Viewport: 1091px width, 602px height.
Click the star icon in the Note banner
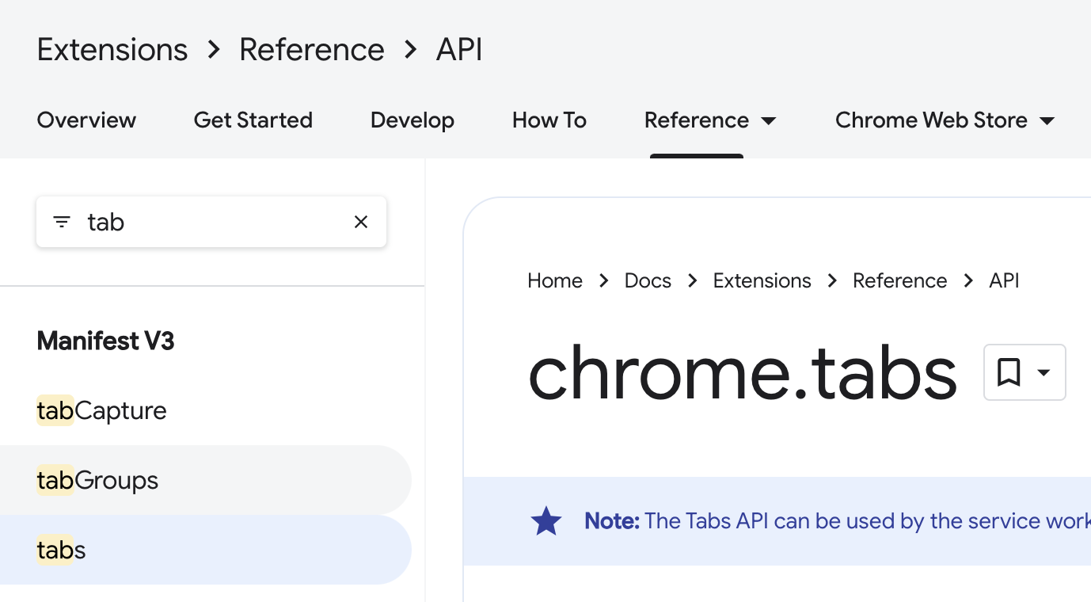click(x=546, y=520)
